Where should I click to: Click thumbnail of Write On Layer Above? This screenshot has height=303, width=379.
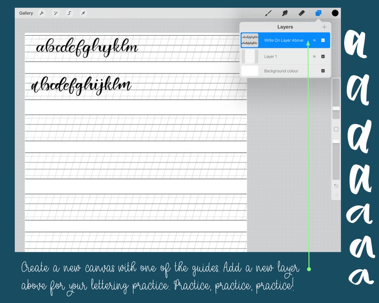[x=250, y=41]
